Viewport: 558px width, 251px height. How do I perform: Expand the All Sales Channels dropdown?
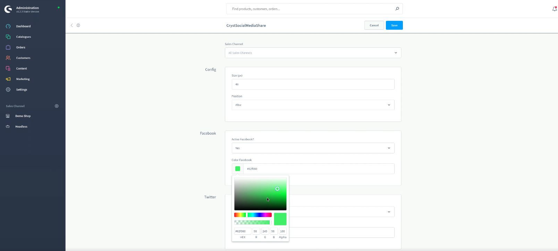tap(313, 53)
